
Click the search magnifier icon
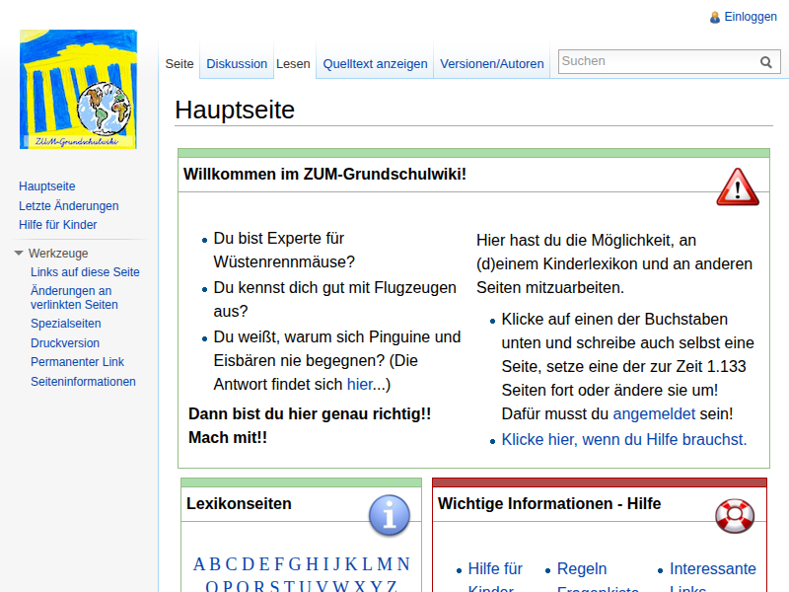766,61
